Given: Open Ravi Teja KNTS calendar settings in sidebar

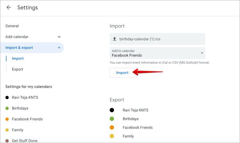Looking at the screenshot, I should point(25,97).
